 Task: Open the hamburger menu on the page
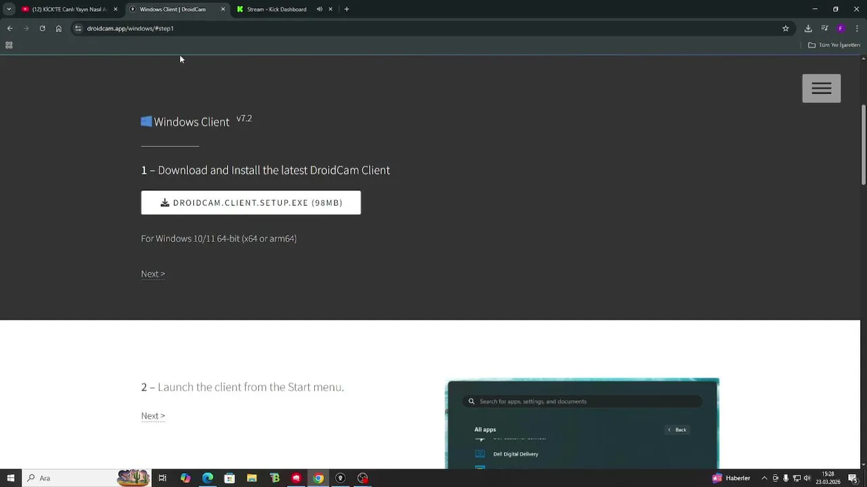click(x=821, y=89)
